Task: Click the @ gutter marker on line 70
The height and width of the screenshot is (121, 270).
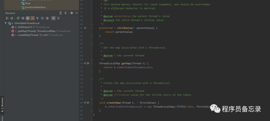Action: point(88,63)
